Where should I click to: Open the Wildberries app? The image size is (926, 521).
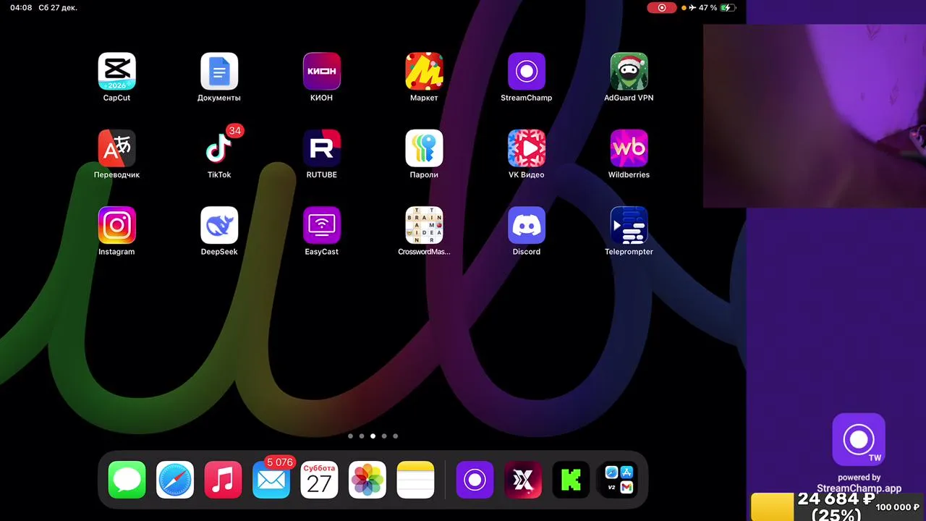click(x=629, y=148)
